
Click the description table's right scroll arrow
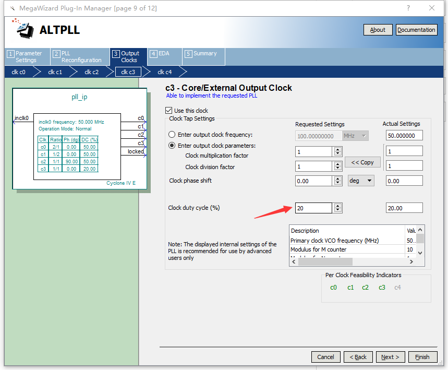[x=411, y=261]
